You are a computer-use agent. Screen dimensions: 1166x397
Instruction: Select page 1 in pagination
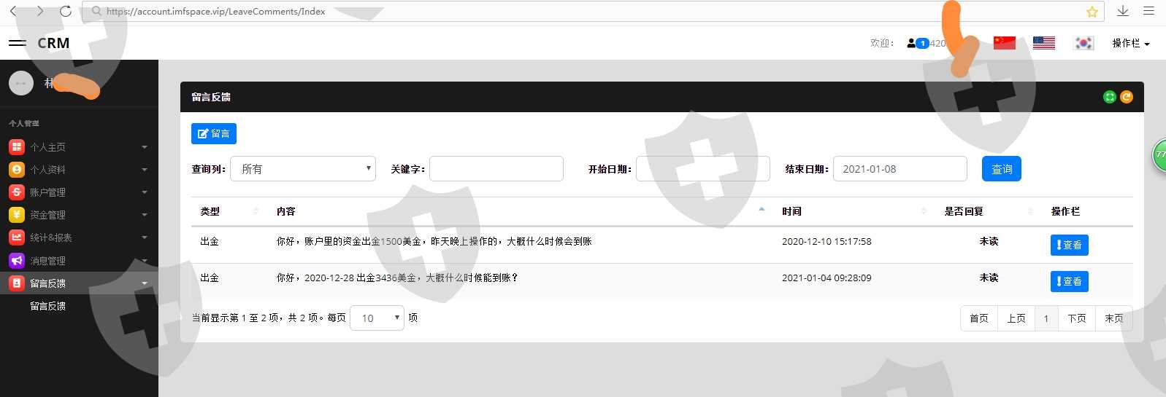click(x=1046, y=318)
